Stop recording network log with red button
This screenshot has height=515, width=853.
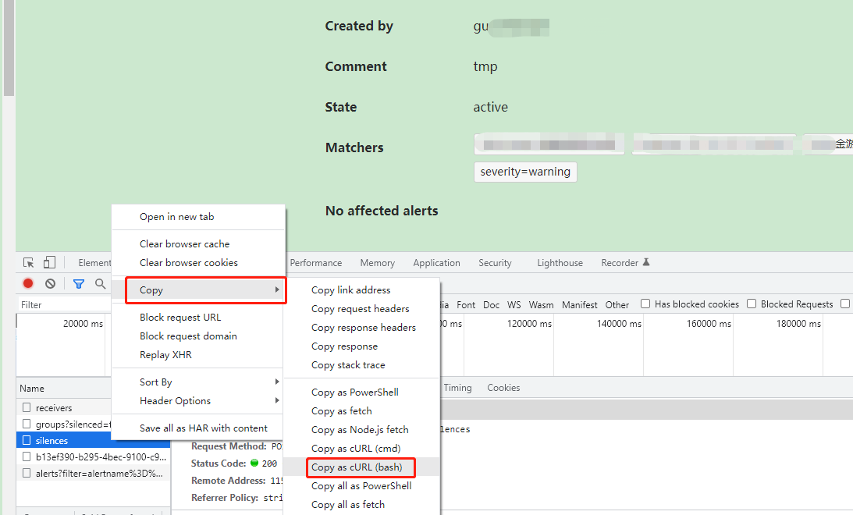28,284
